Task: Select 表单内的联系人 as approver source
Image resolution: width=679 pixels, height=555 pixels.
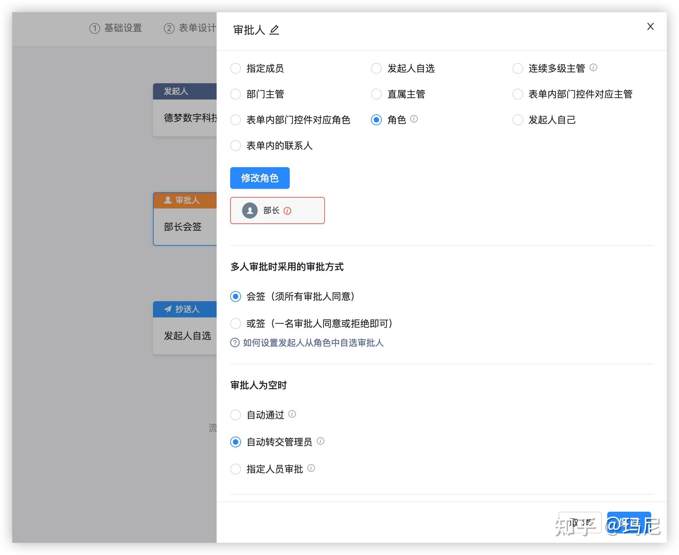Action: pyautogui.click(x=236, y=145)
